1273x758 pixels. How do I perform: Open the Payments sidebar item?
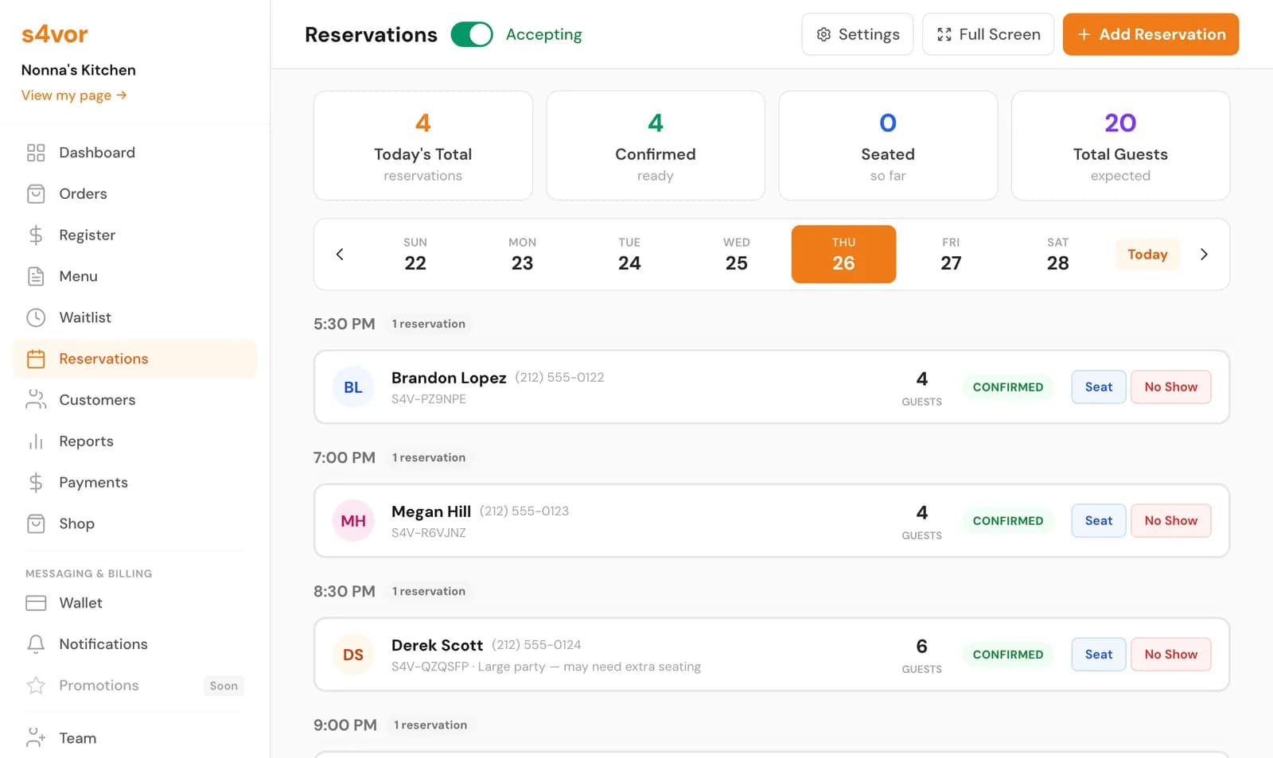pos(93,483)
